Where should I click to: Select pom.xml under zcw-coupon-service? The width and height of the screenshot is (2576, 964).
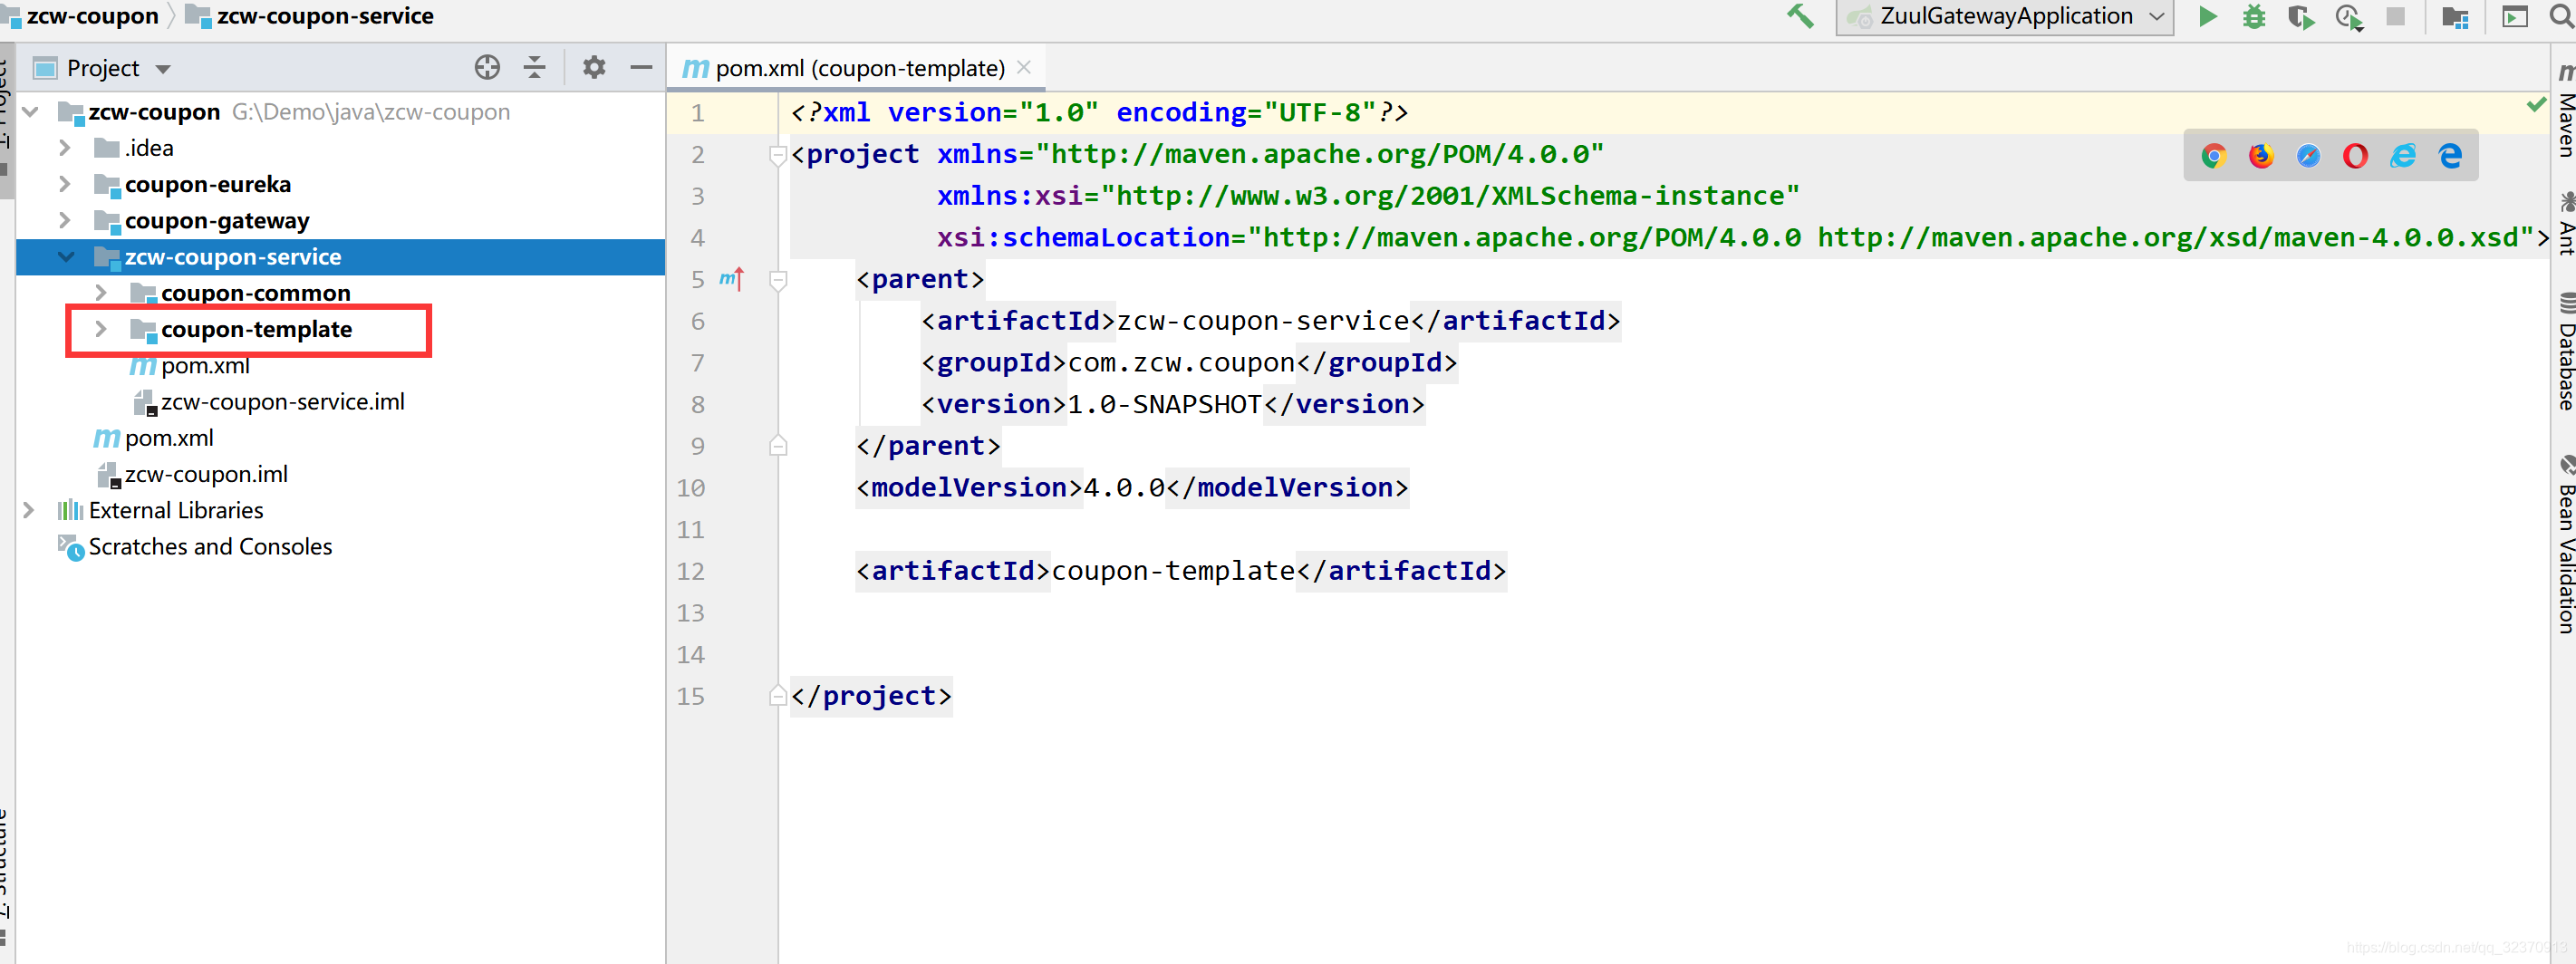[205, 365]
